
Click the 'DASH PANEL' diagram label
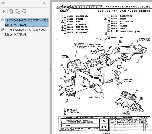tap(94, 97)
